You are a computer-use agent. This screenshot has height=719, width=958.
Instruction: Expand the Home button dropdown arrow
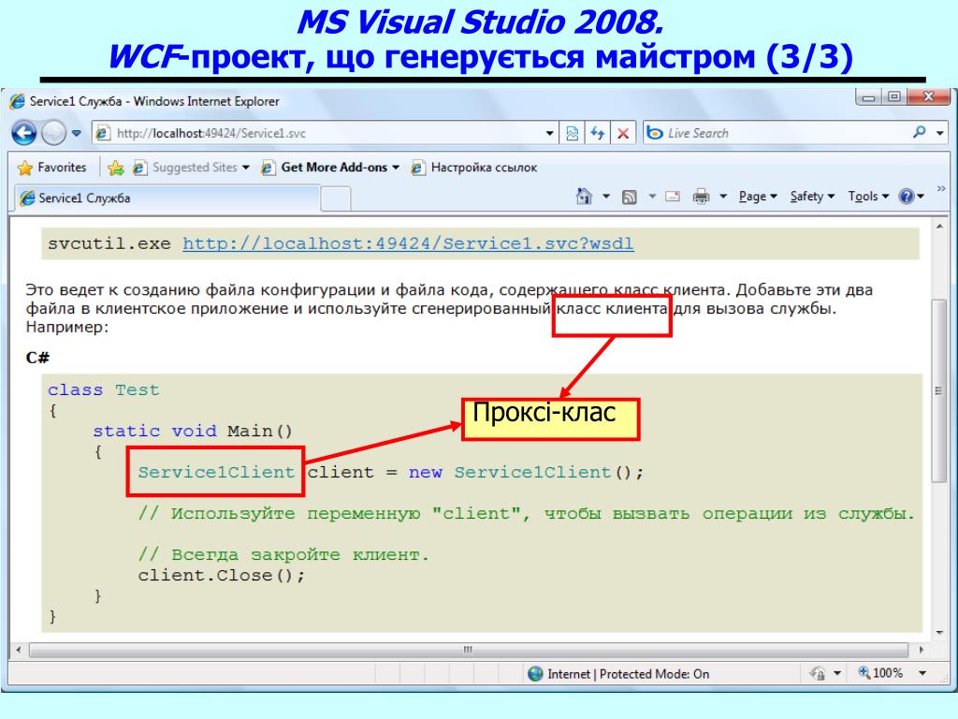click(x=606, y=197)
